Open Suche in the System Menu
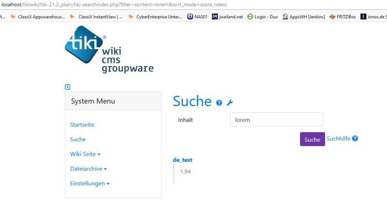 coord(78,139)
